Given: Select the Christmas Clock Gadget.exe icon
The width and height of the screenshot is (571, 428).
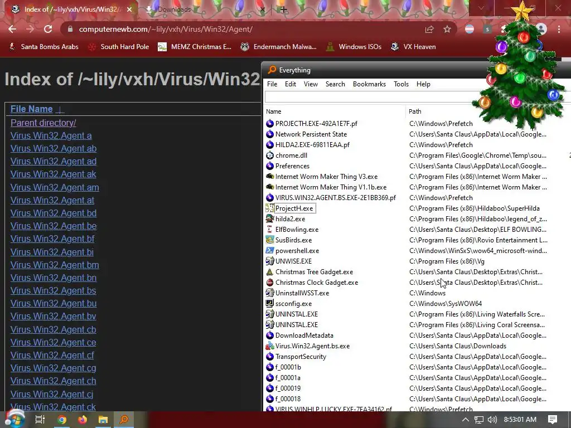Looking at the screenshot, I should pos(270,283).
